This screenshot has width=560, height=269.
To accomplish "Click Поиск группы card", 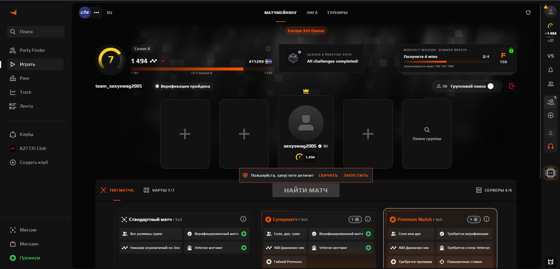I will tap(427, 134).
